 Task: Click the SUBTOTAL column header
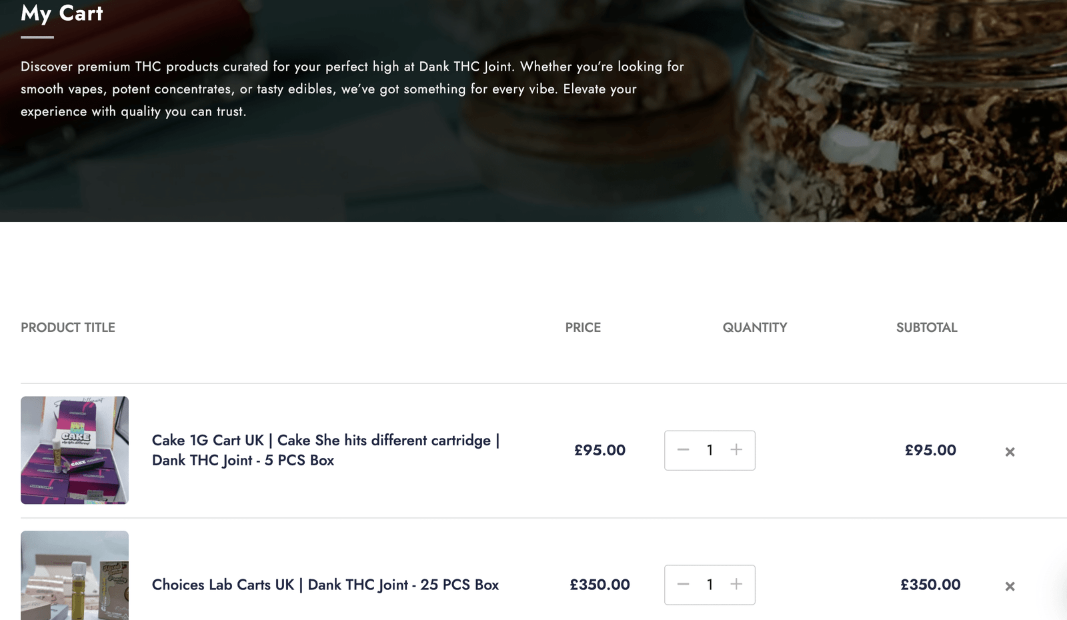pyautogui.click(x=926, y=327)
